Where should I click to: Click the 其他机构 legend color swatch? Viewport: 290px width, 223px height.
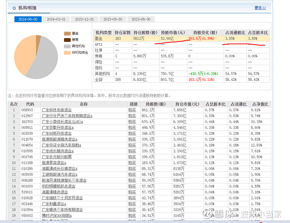point(67,46)
